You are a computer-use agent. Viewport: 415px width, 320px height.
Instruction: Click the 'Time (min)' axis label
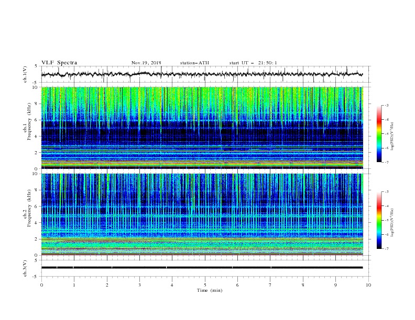[210, 290]
